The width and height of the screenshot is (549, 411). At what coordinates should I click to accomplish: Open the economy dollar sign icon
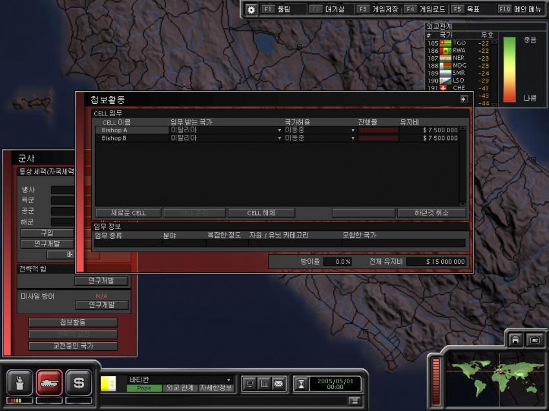pyautogui.click(x=79, y=383)
